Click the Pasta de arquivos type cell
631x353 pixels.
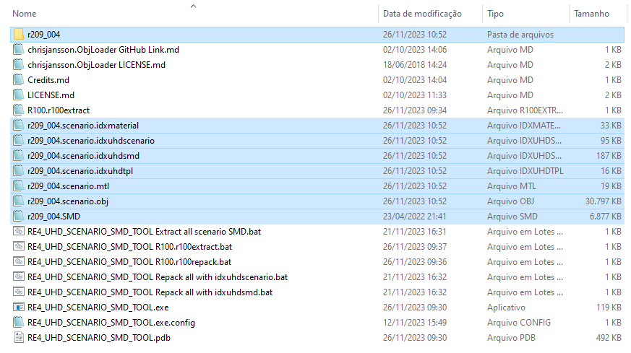(520, 35)
